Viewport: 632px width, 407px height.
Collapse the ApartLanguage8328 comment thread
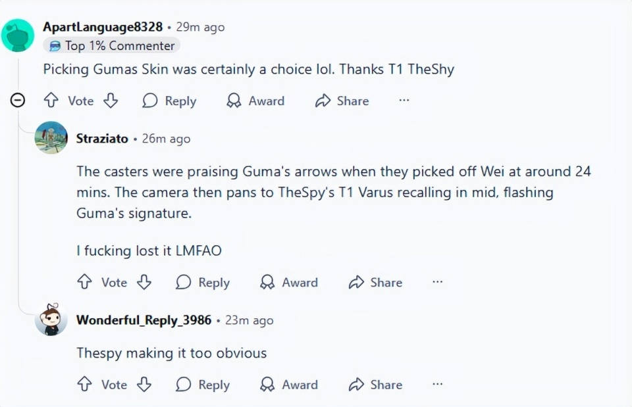pos(18,101)
